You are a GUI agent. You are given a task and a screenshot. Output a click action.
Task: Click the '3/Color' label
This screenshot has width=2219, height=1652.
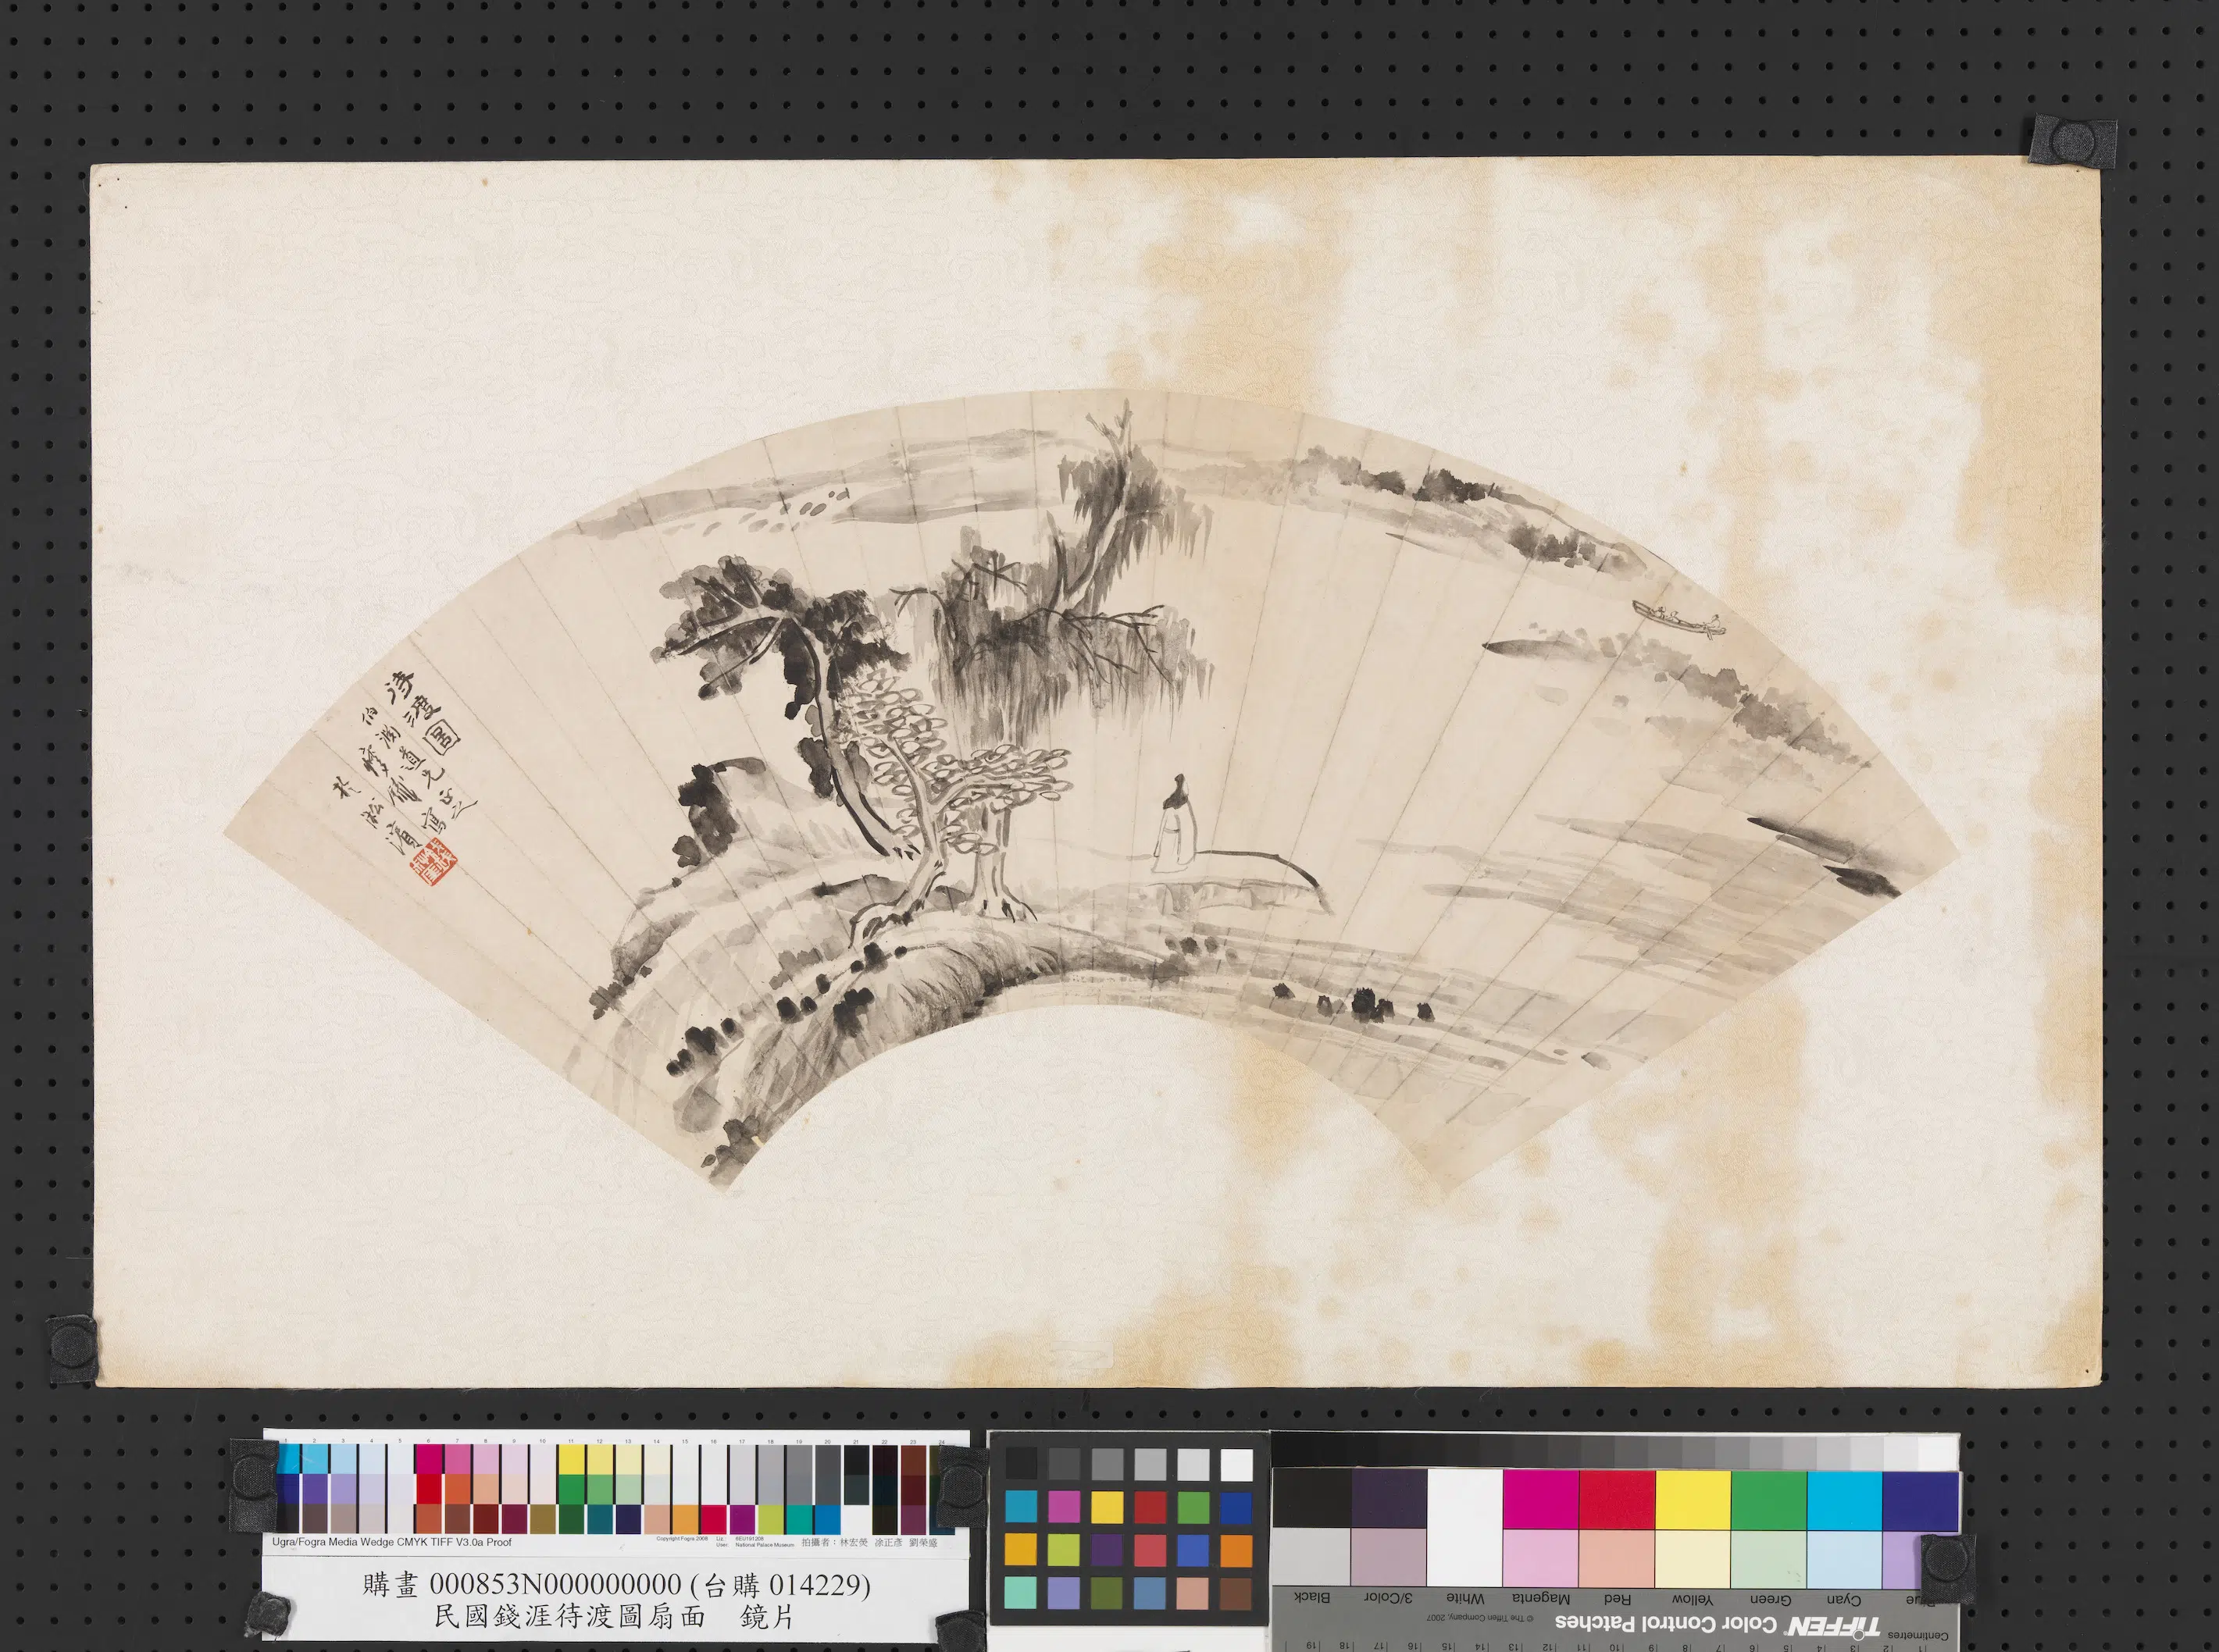[1388, 1597]
